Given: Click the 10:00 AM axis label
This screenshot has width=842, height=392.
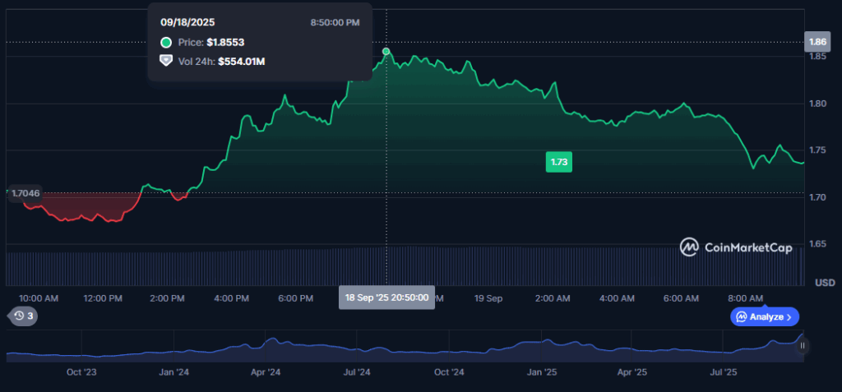Looking at the screenshot, I should pos(39,298).
